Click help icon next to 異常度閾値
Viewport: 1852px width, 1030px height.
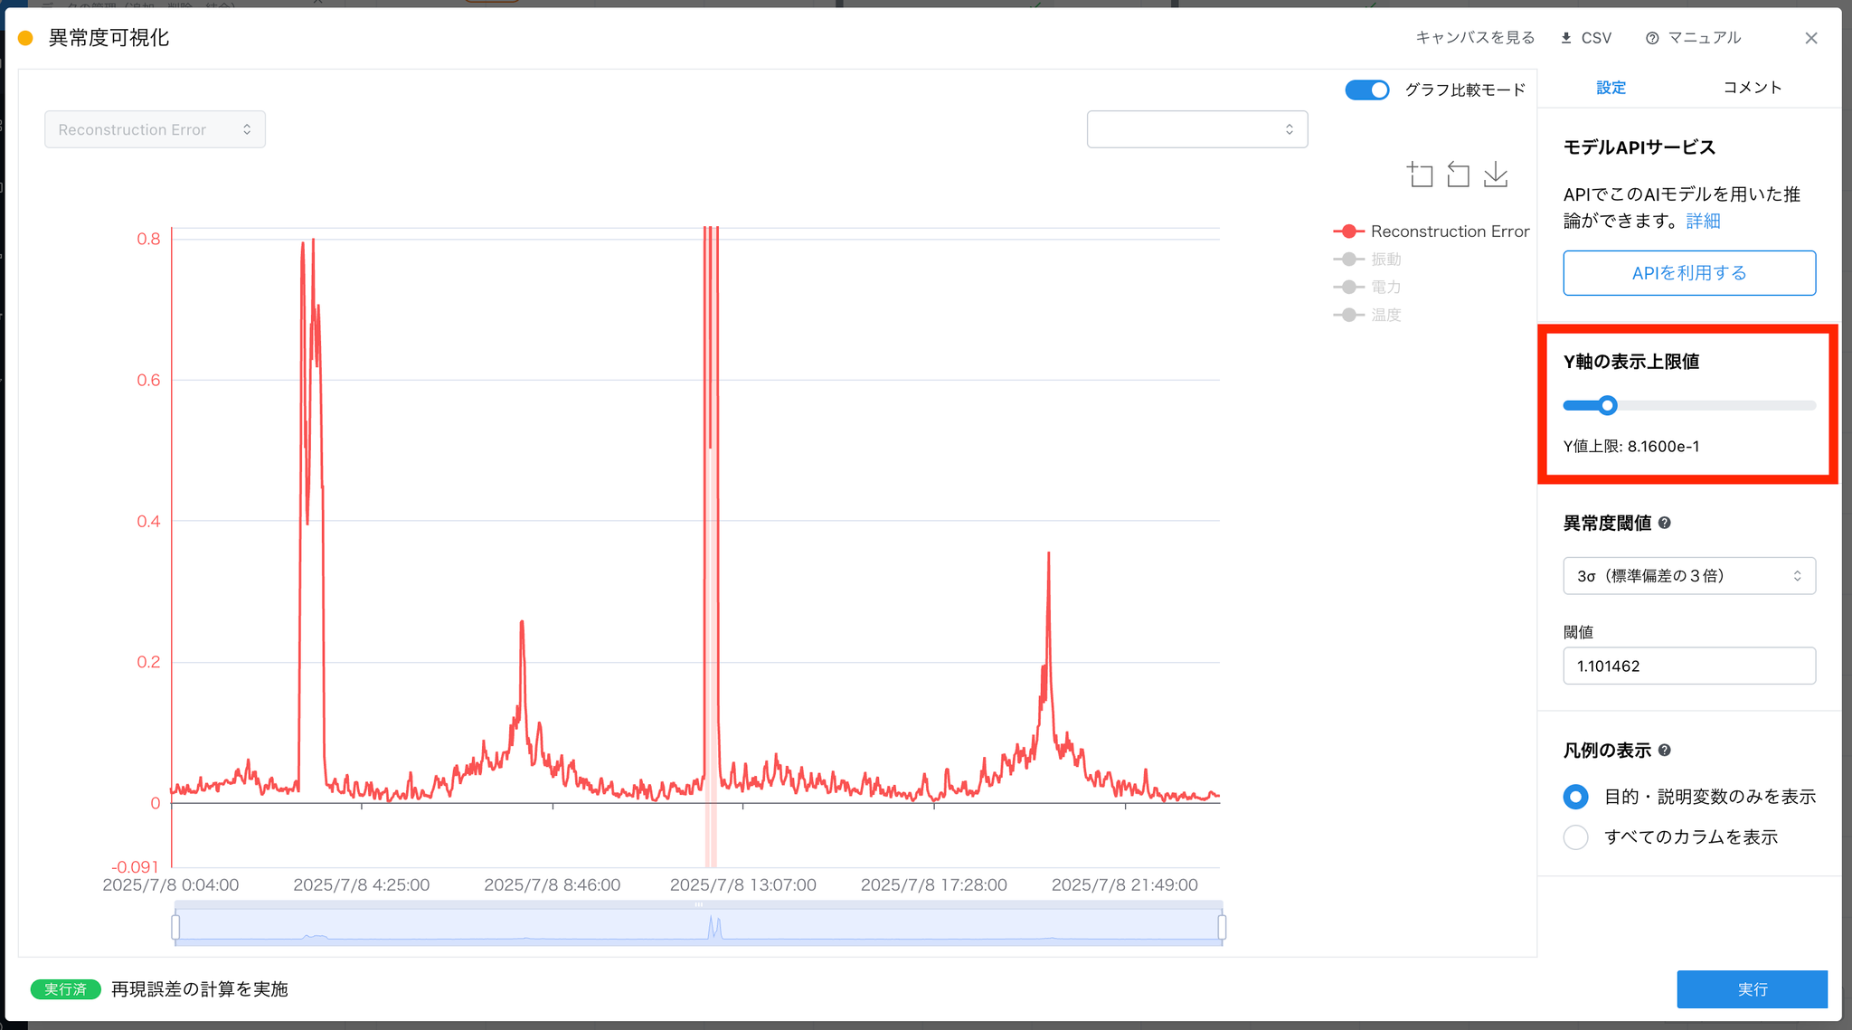click(x=1665, y=523)
